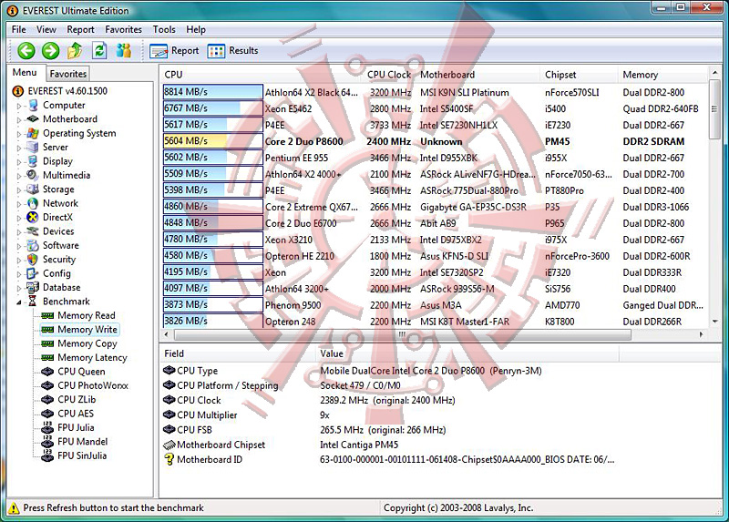Click the Memory Read benchmark icon
The image size is (729, 522).
(47, 315)
